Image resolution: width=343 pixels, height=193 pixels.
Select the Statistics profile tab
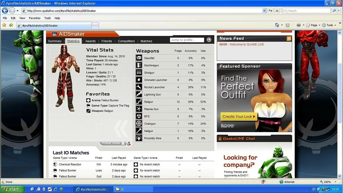[73, 41]
